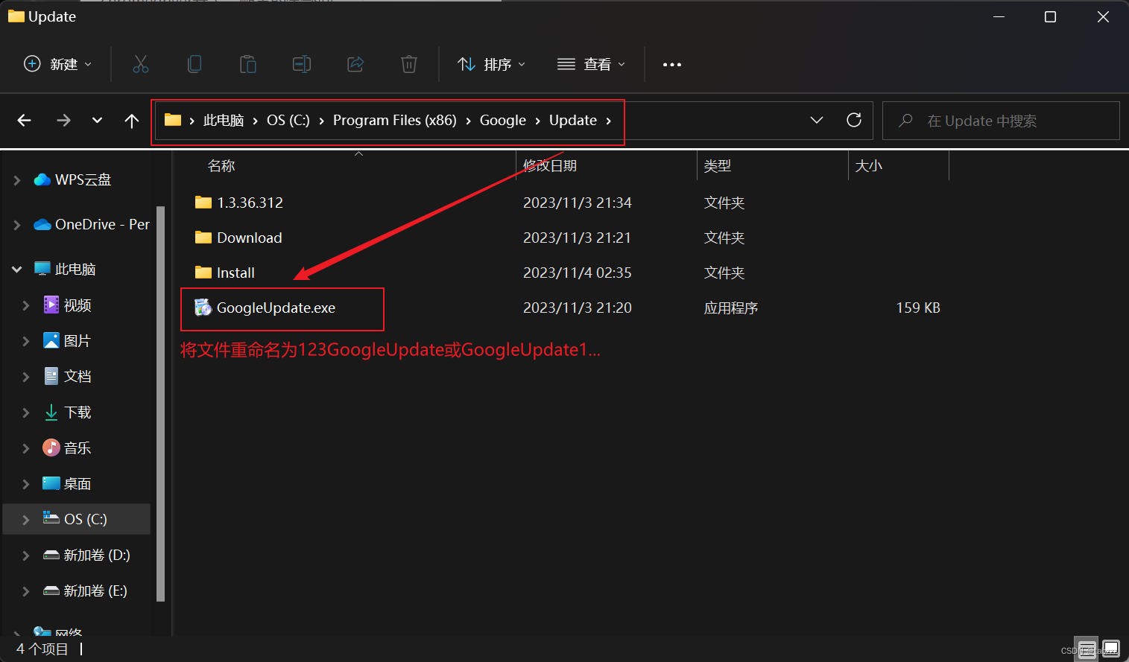1129x662 pixels.
Task: Expand the WPS云盘 tree node
Action: 17,179
